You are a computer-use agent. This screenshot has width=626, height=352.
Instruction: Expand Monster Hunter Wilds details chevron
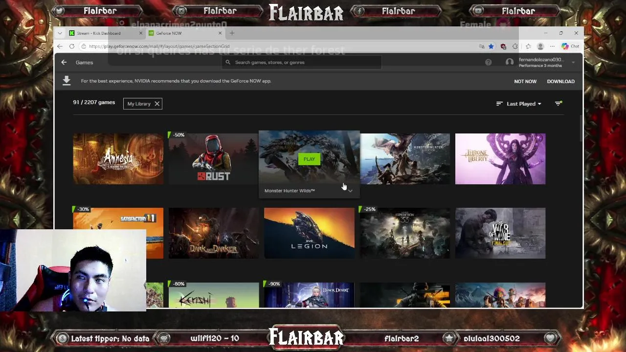pyautogui.click(x=350, y=191)
